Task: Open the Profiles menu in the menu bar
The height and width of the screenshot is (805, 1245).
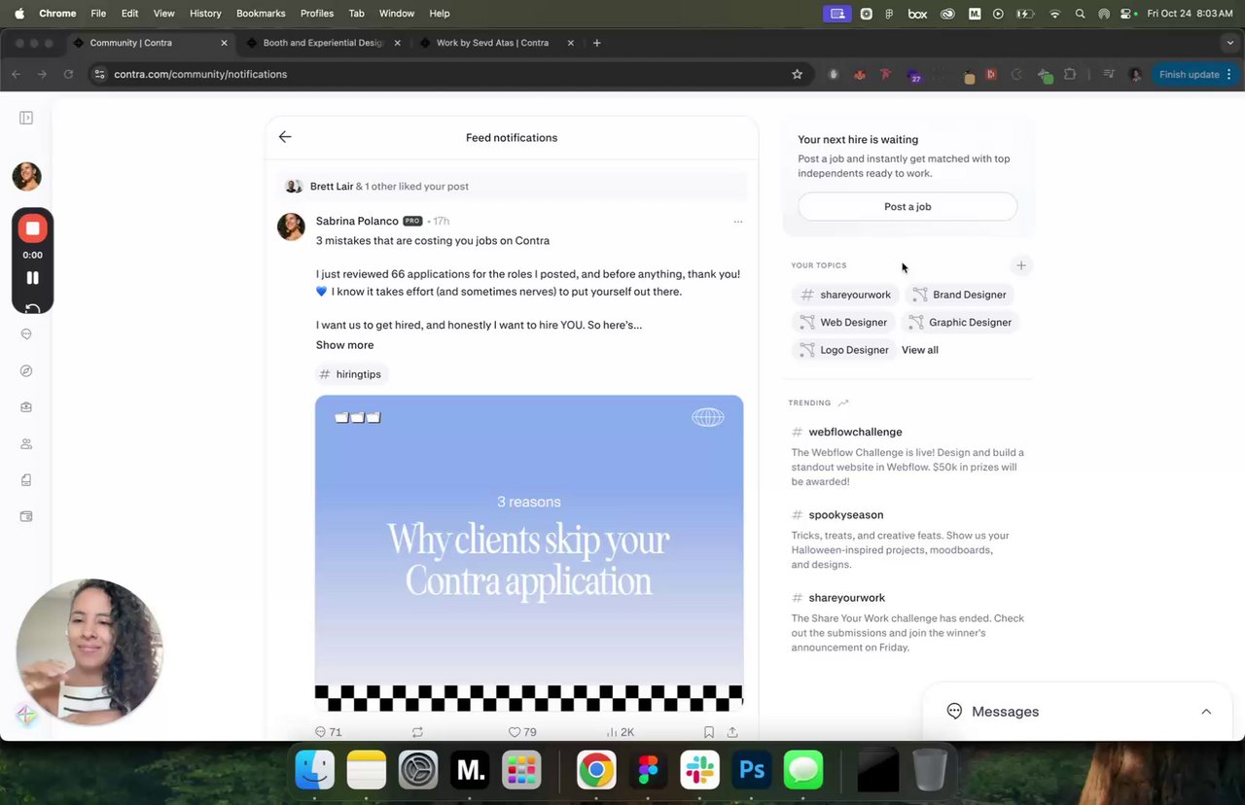Action: (317, 14)
